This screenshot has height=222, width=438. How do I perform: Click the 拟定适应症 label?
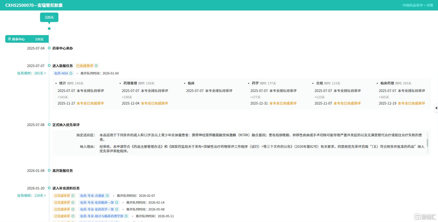click(x=86, y=135)
